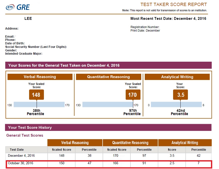This screenshot has height=169, width=219.
Task: Select 'Intended Graduate Major:' label
Action: click(24, 54)
